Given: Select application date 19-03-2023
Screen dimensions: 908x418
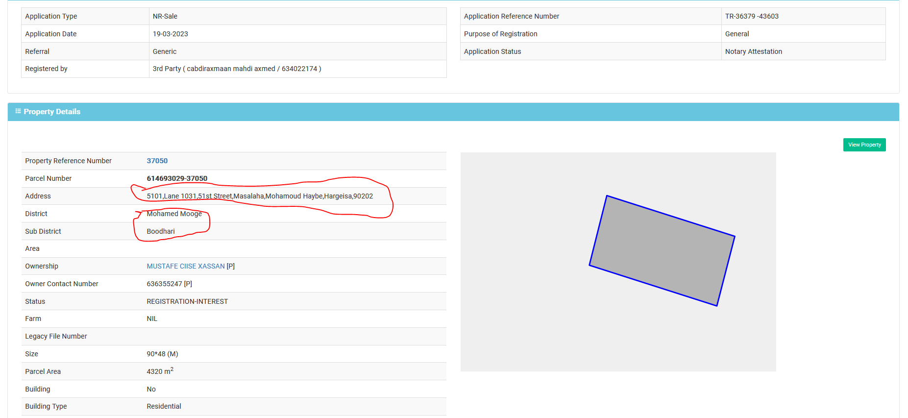Looking at the screenshot, I should [x=170, y=34].
